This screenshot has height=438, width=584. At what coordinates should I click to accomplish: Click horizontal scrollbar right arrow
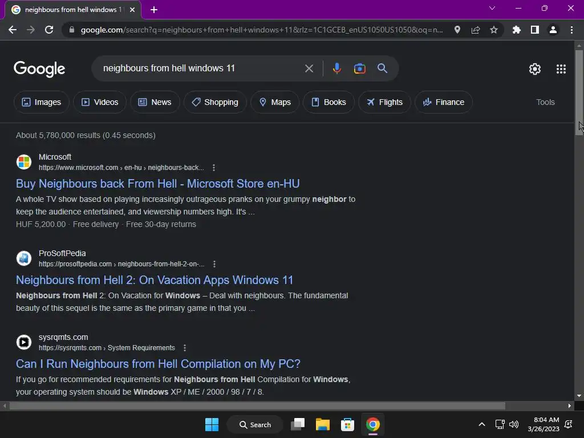[x=570, y=405]
